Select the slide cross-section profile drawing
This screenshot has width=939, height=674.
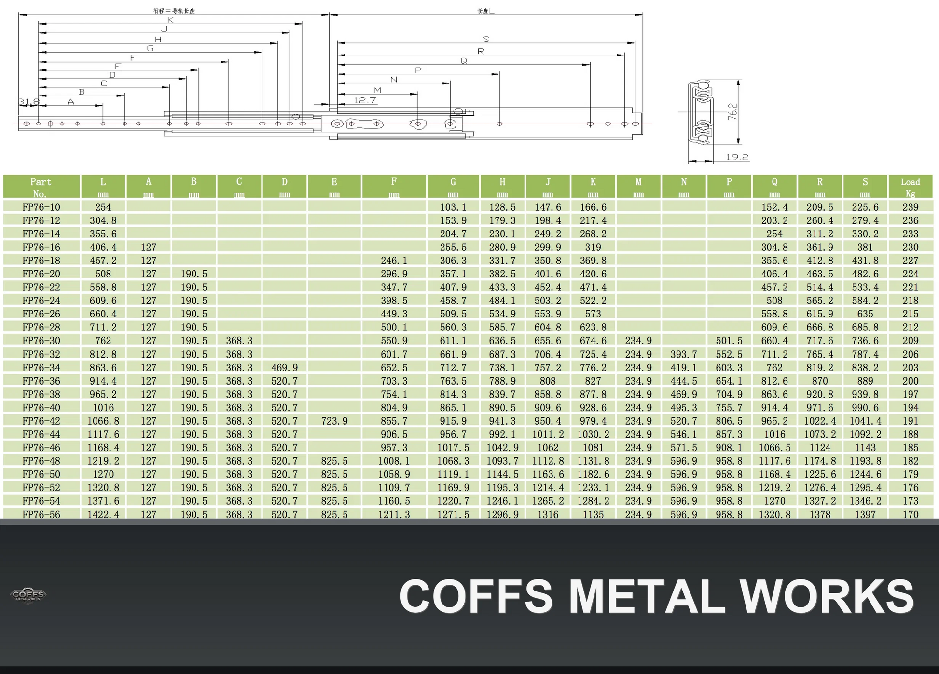(701, 112)
